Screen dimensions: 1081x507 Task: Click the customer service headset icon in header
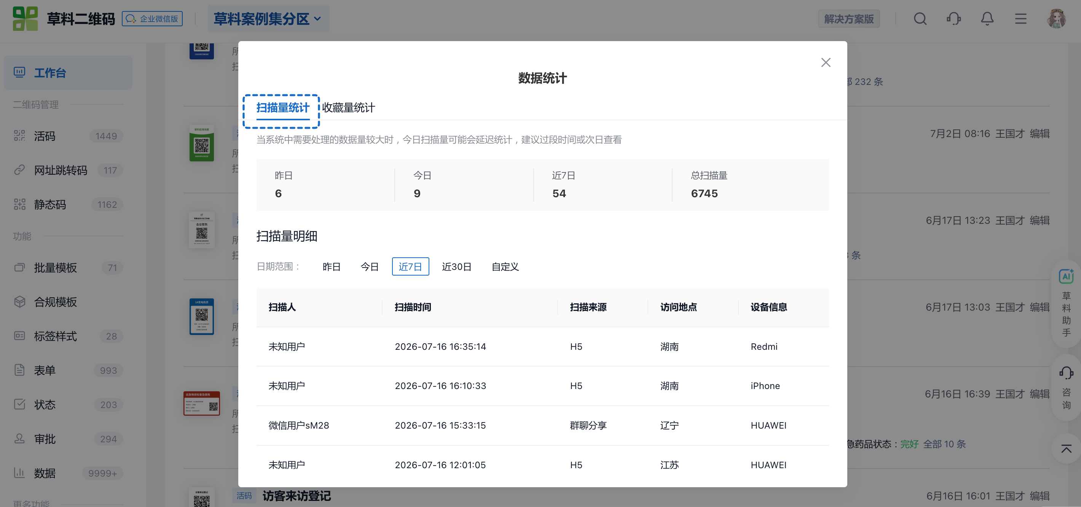(953, 19)
